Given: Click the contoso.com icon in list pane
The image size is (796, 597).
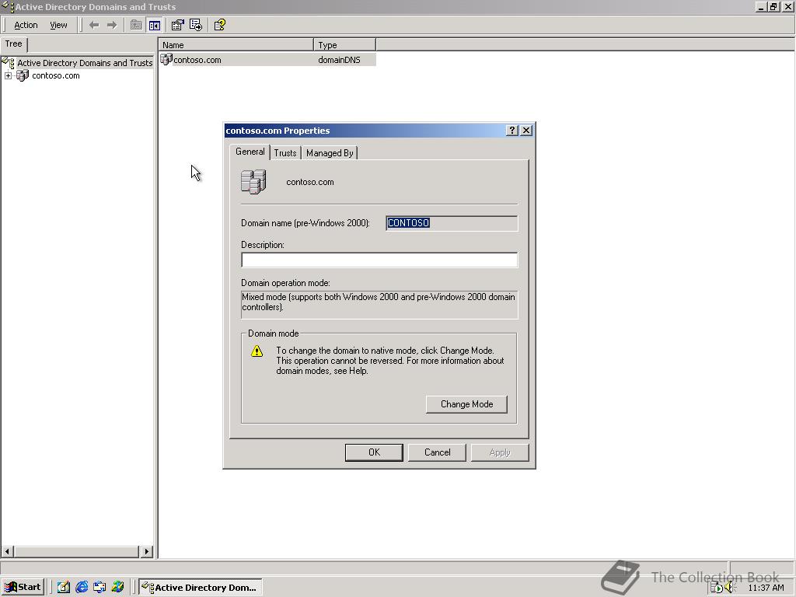Looking at the screenshot, I should pyautogui.click(x=166, y=59).
